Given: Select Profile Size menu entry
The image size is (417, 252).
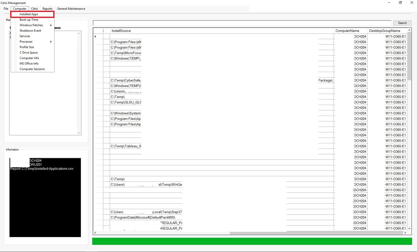Looking at the screenshot, I should click(32, 47).
